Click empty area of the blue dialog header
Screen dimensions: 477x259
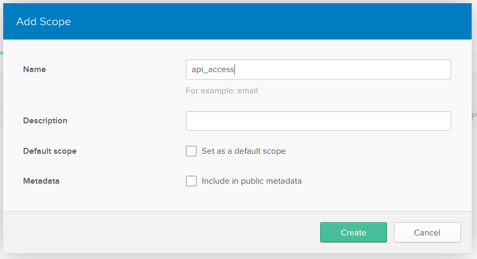[268, 22]
